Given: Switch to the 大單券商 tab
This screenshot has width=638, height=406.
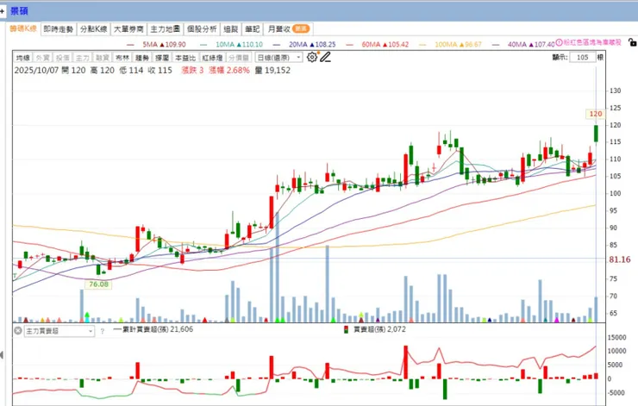Looking at the screenshot, I should point(128,29).
